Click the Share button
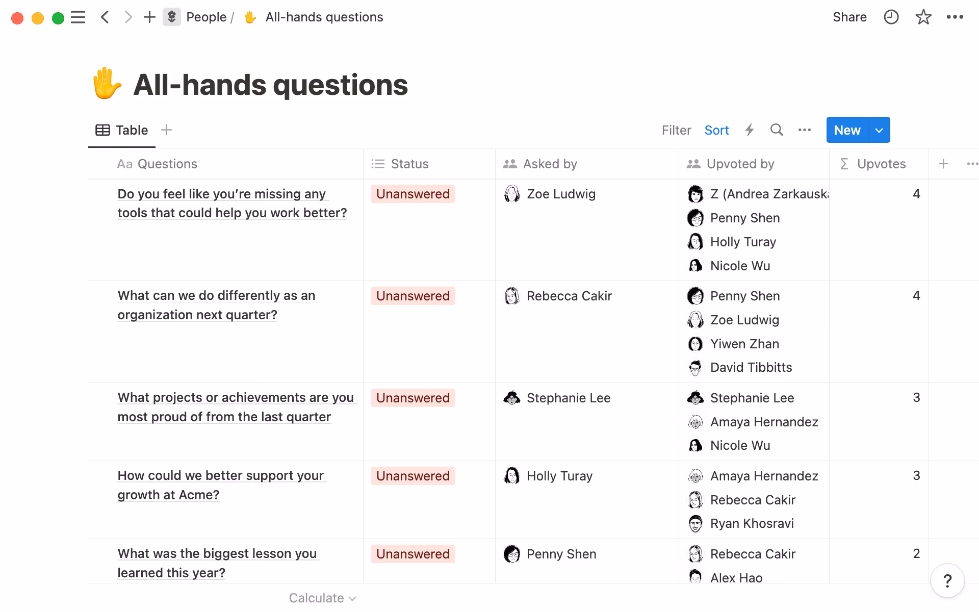979x612 pixels. pos(849,17)
